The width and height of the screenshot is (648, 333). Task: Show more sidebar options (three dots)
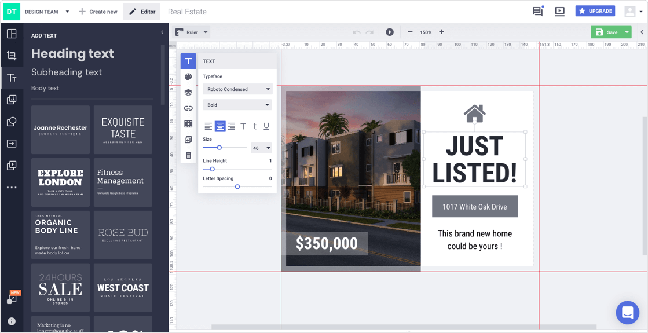click(x=12, y=188)
